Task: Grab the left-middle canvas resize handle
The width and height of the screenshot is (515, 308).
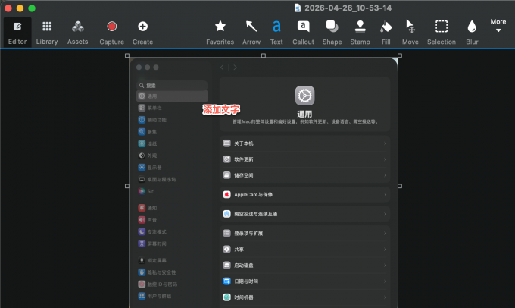Action: coord(127,186)
